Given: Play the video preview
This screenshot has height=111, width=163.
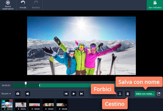Looking at the screenshot, I should [74, 94].
